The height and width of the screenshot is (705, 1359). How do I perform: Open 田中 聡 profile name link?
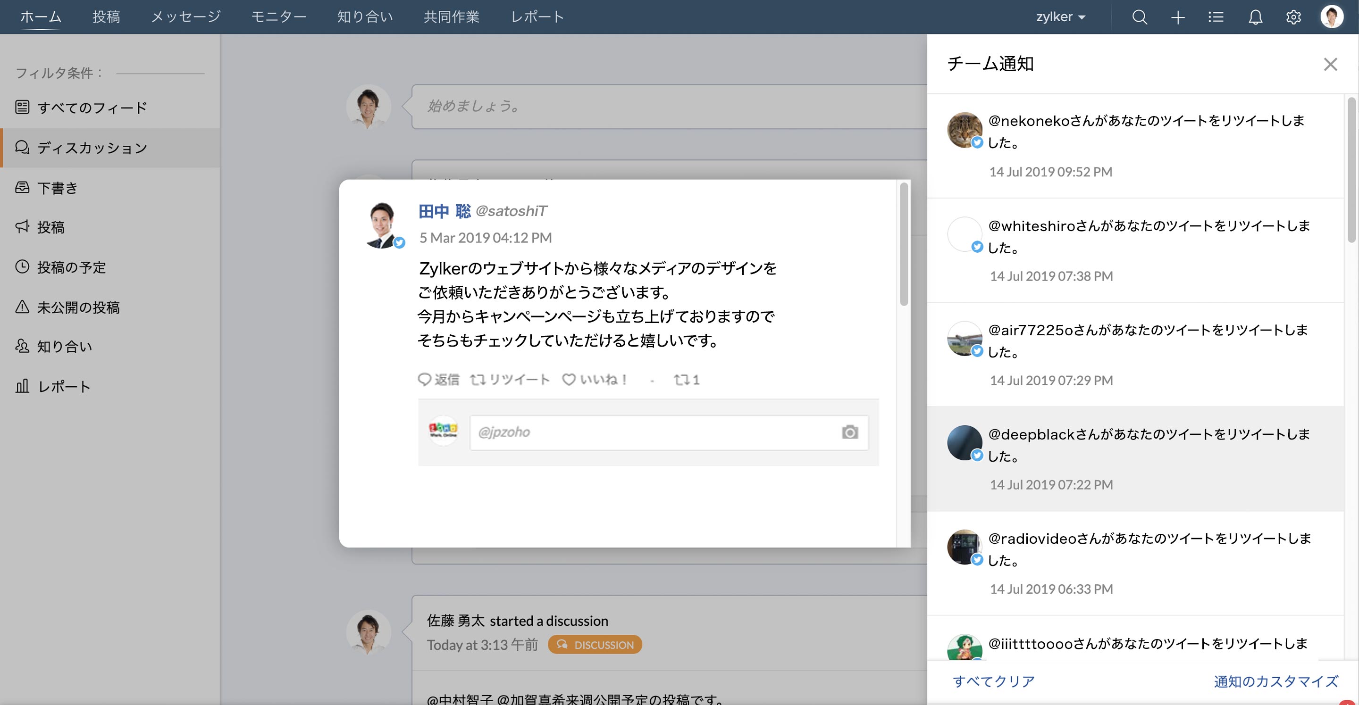(x=445, y=211)
